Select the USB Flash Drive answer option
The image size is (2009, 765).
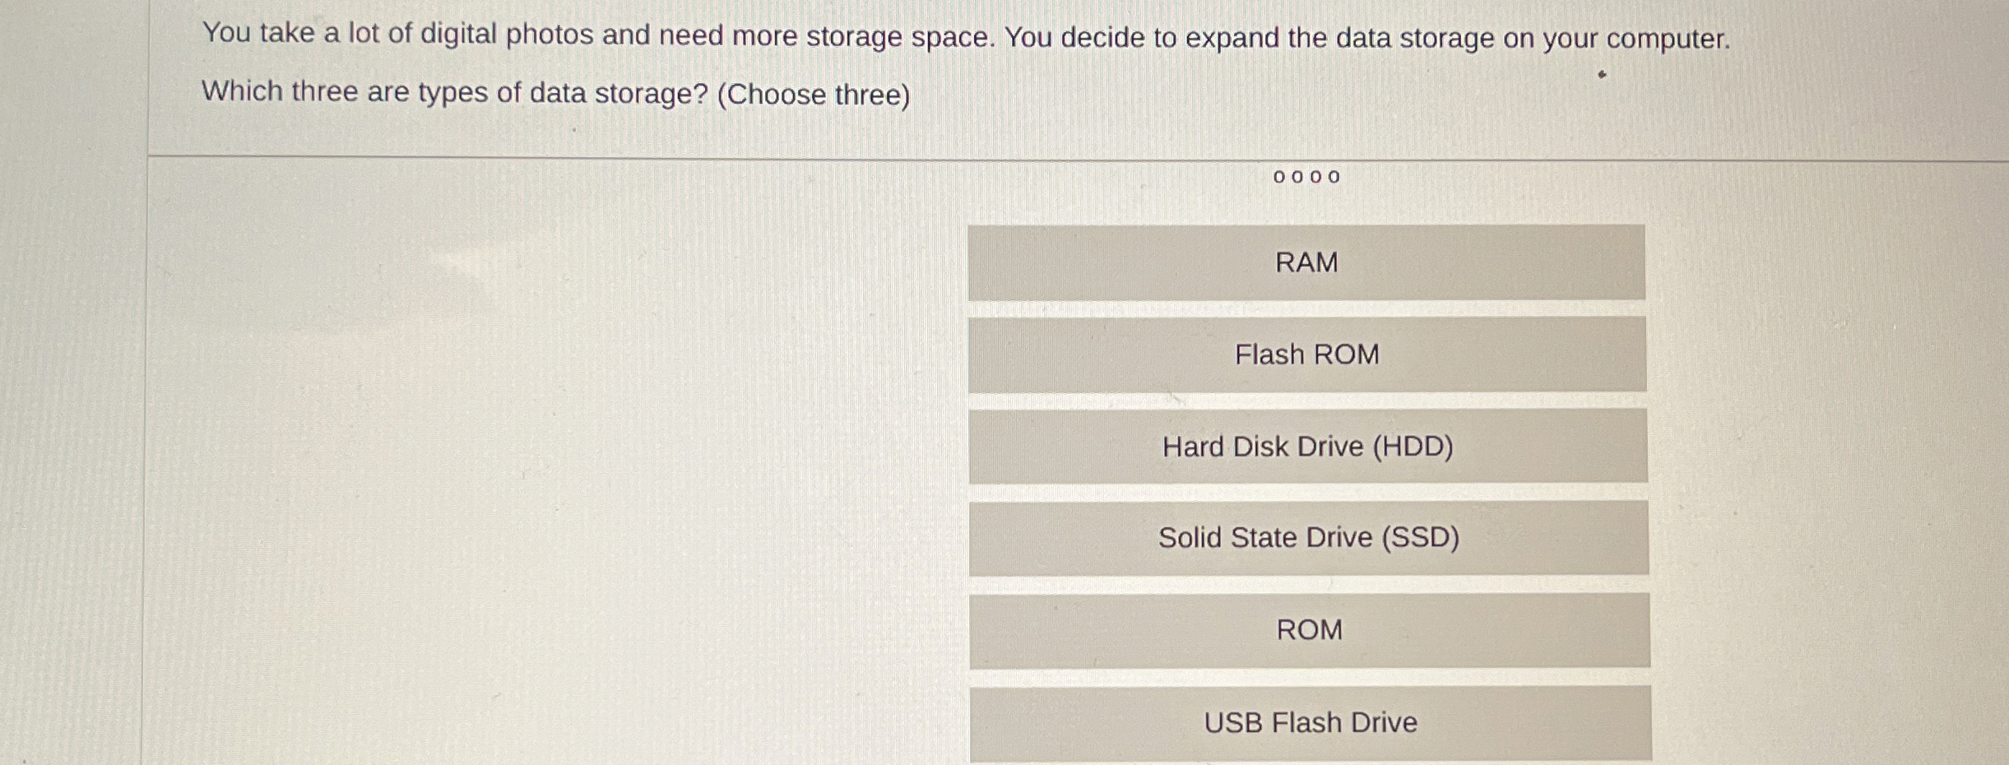pyautogui.click(x=1306, y=722)
